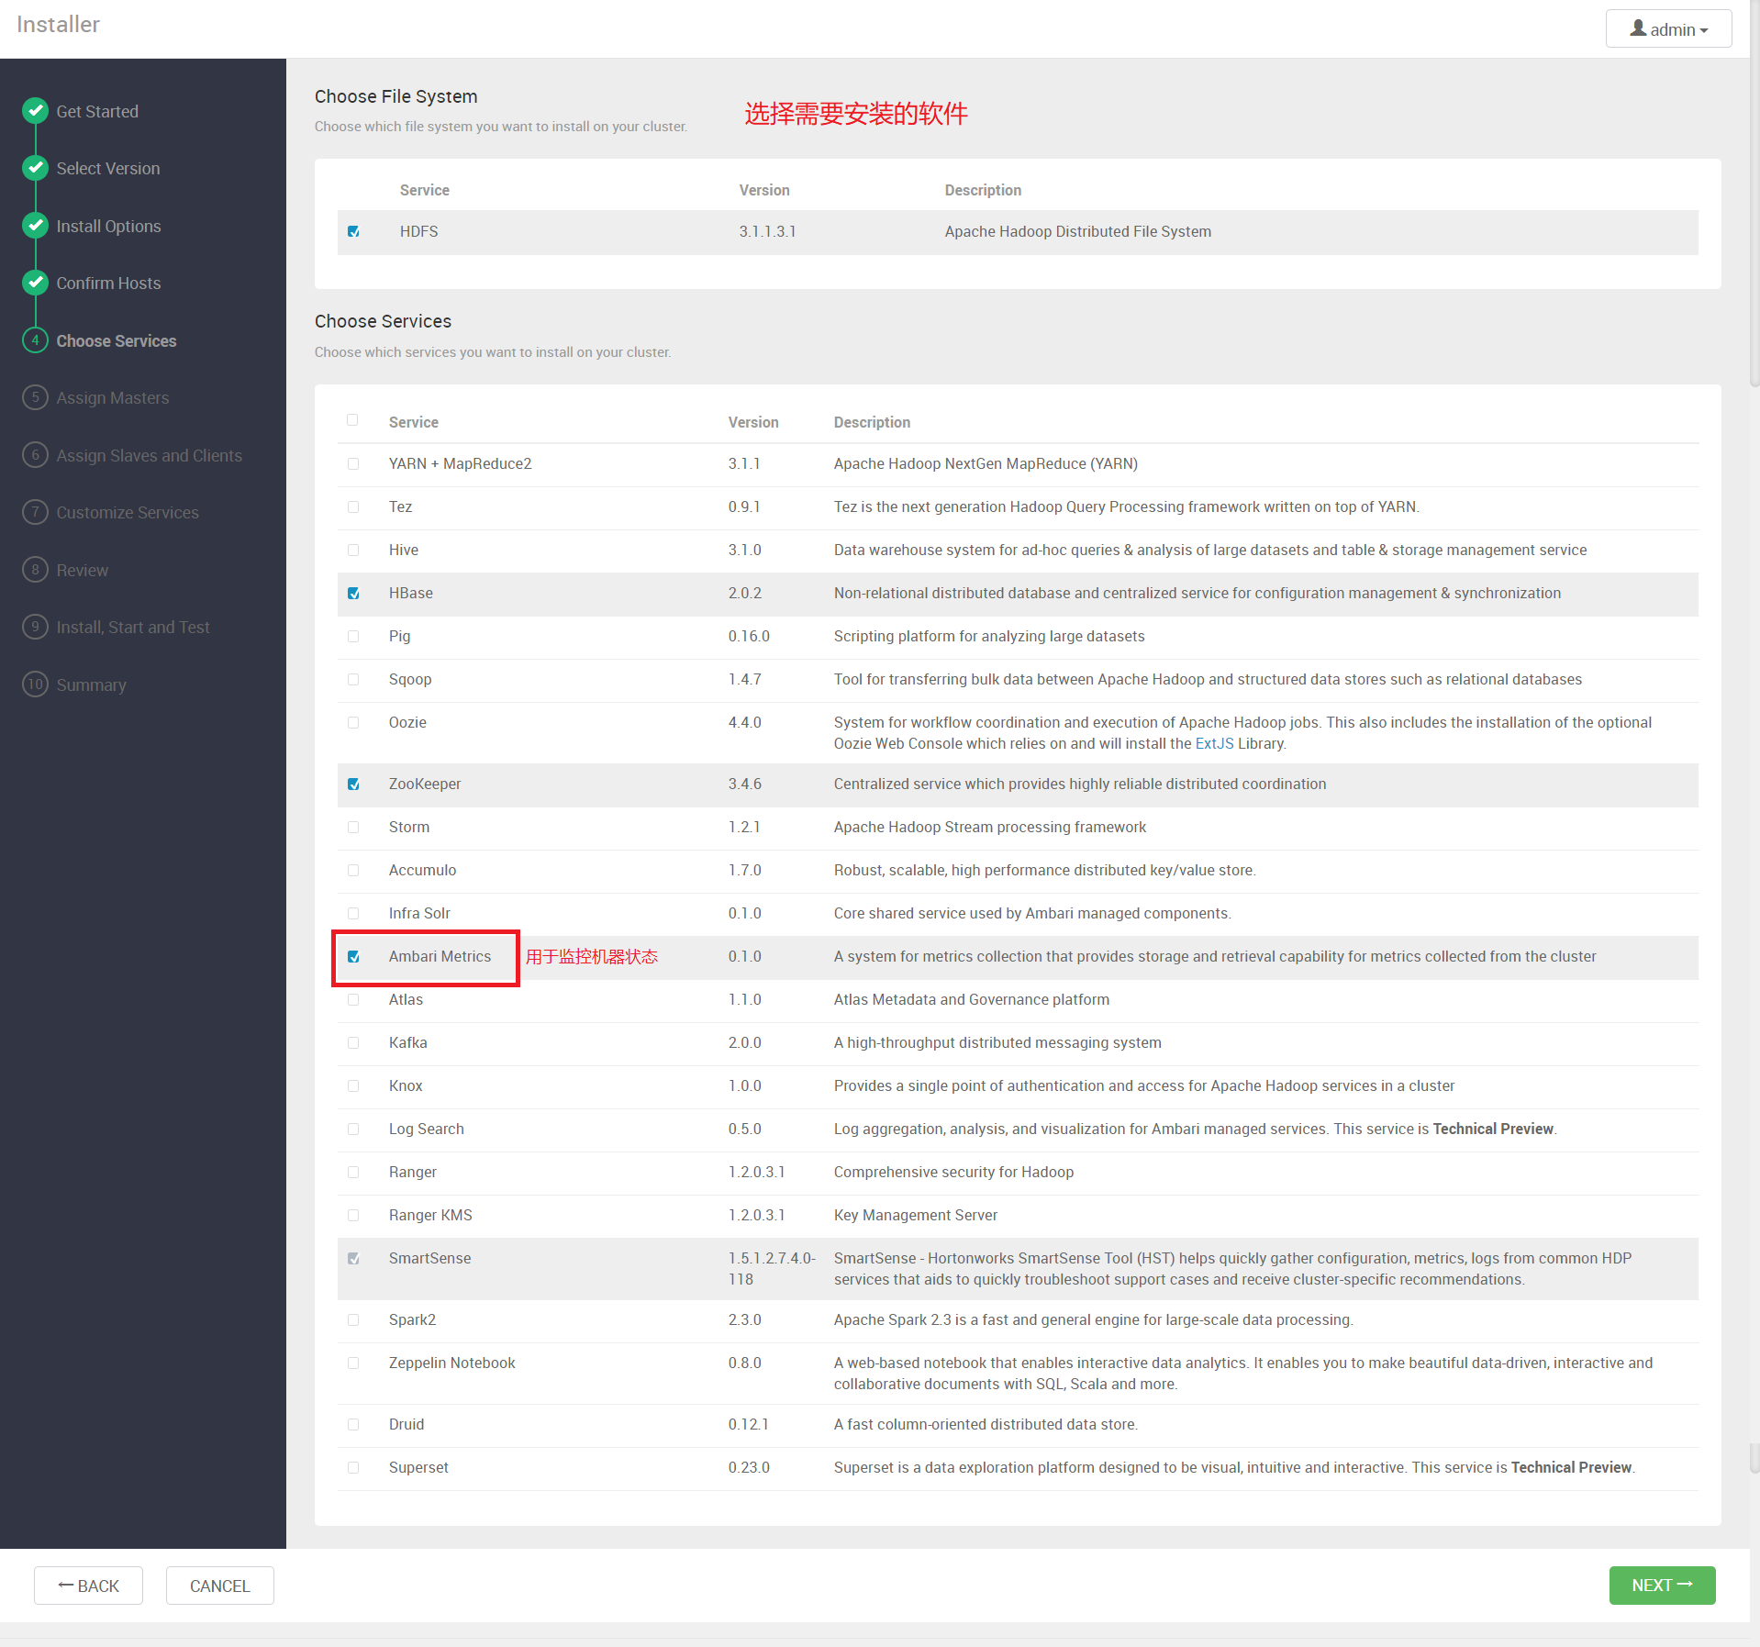Check the Atlas service checkbox
1760x1647 pixels.
pos(353,1000)
